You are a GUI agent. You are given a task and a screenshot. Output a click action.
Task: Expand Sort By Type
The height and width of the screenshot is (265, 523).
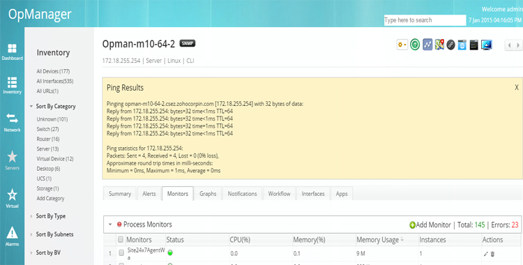tap(31, 216)
